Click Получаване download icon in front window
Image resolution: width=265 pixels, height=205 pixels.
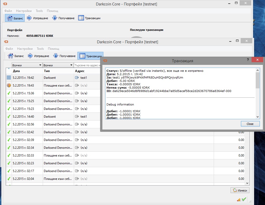pyautogui.click(x=56, y=56)
